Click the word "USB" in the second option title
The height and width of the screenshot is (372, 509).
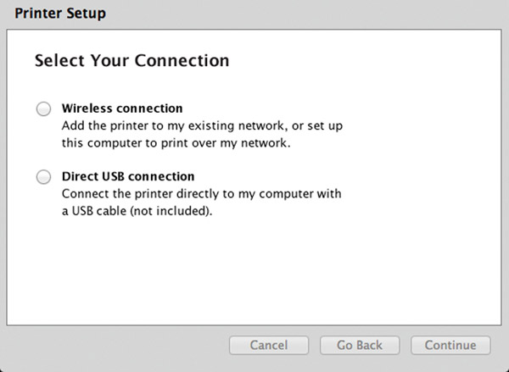[113, 176]
